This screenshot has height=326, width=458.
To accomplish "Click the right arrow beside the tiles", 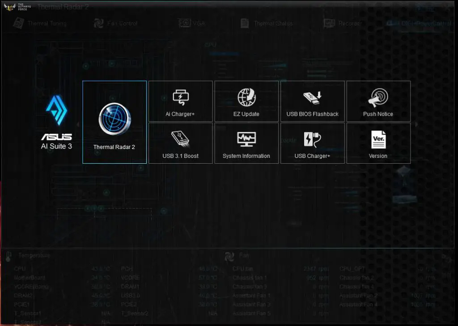I will click(x=416, y=124).
